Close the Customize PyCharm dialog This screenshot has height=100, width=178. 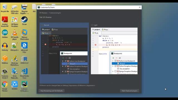pos(140,7)
